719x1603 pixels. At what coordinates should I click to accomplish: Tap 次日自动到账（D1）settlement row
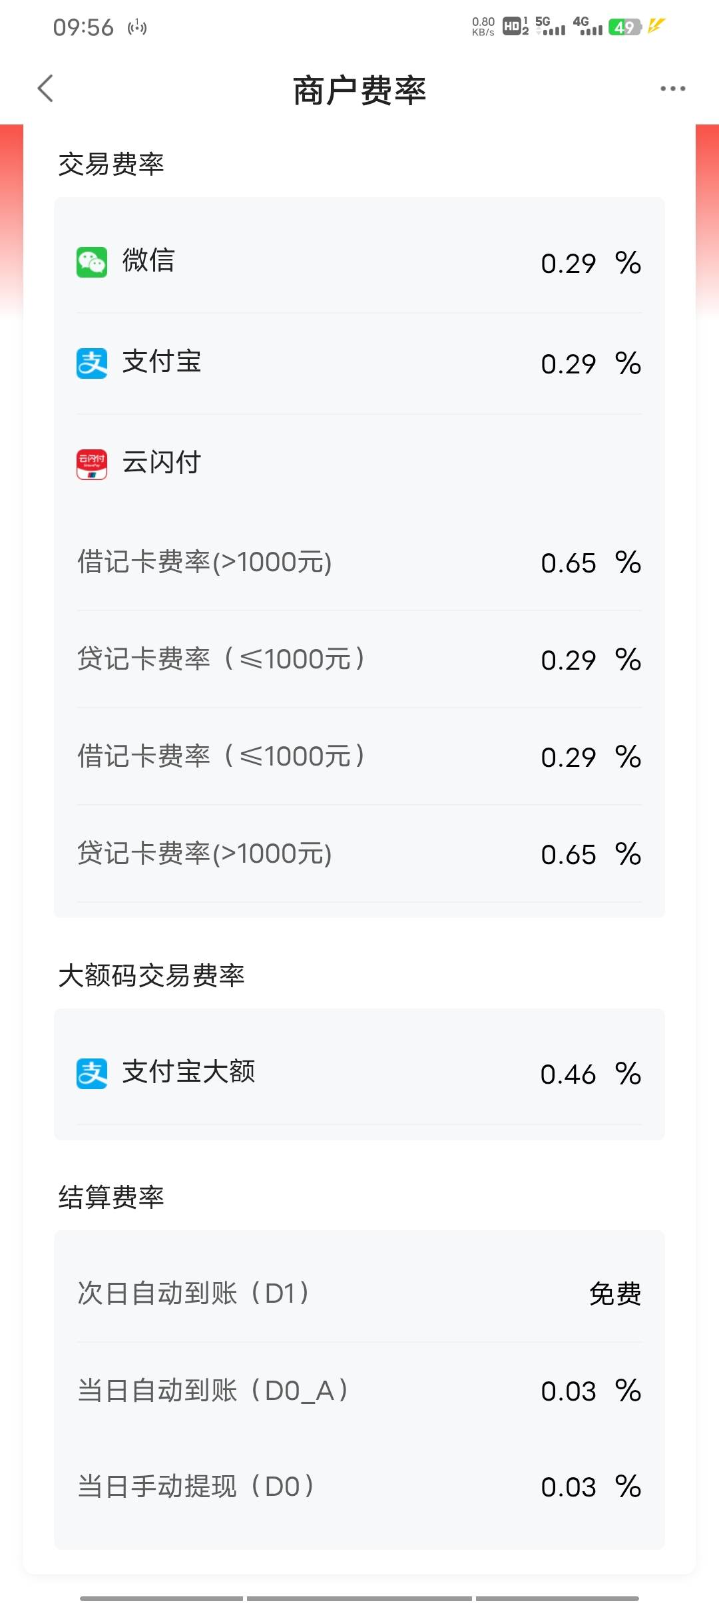(194, 1293)
